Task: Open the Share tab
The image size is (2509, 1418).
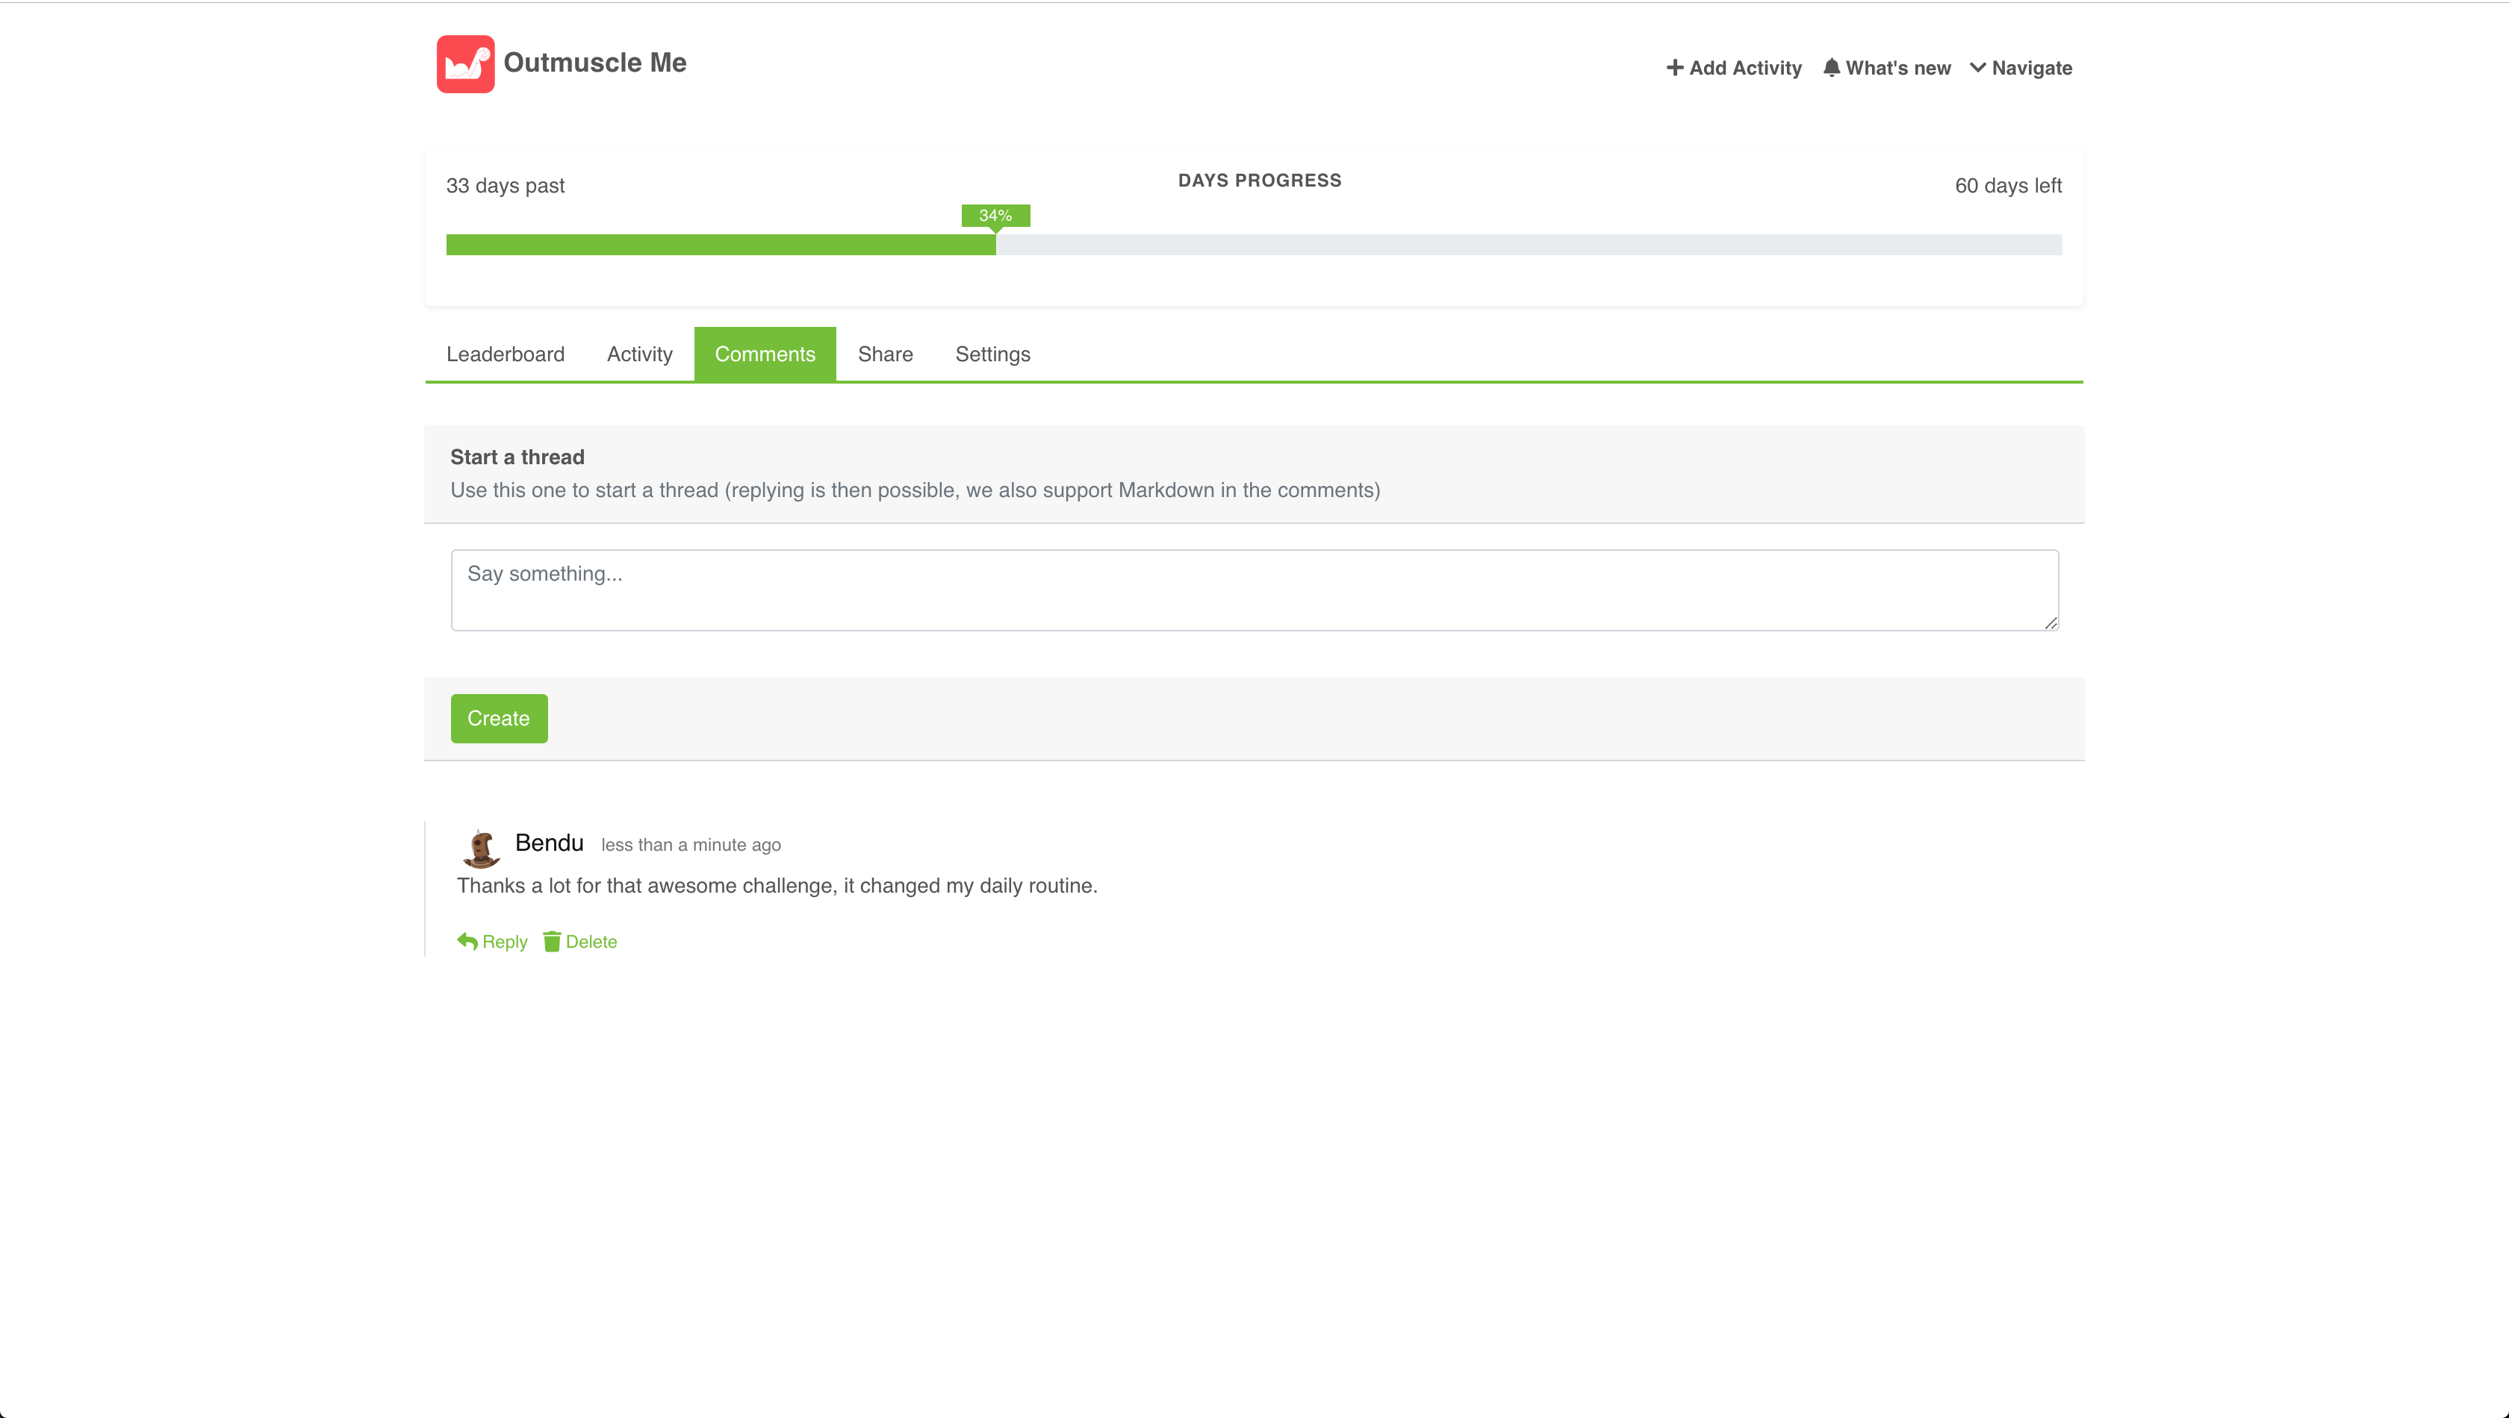Action: (x=885, y=354)
